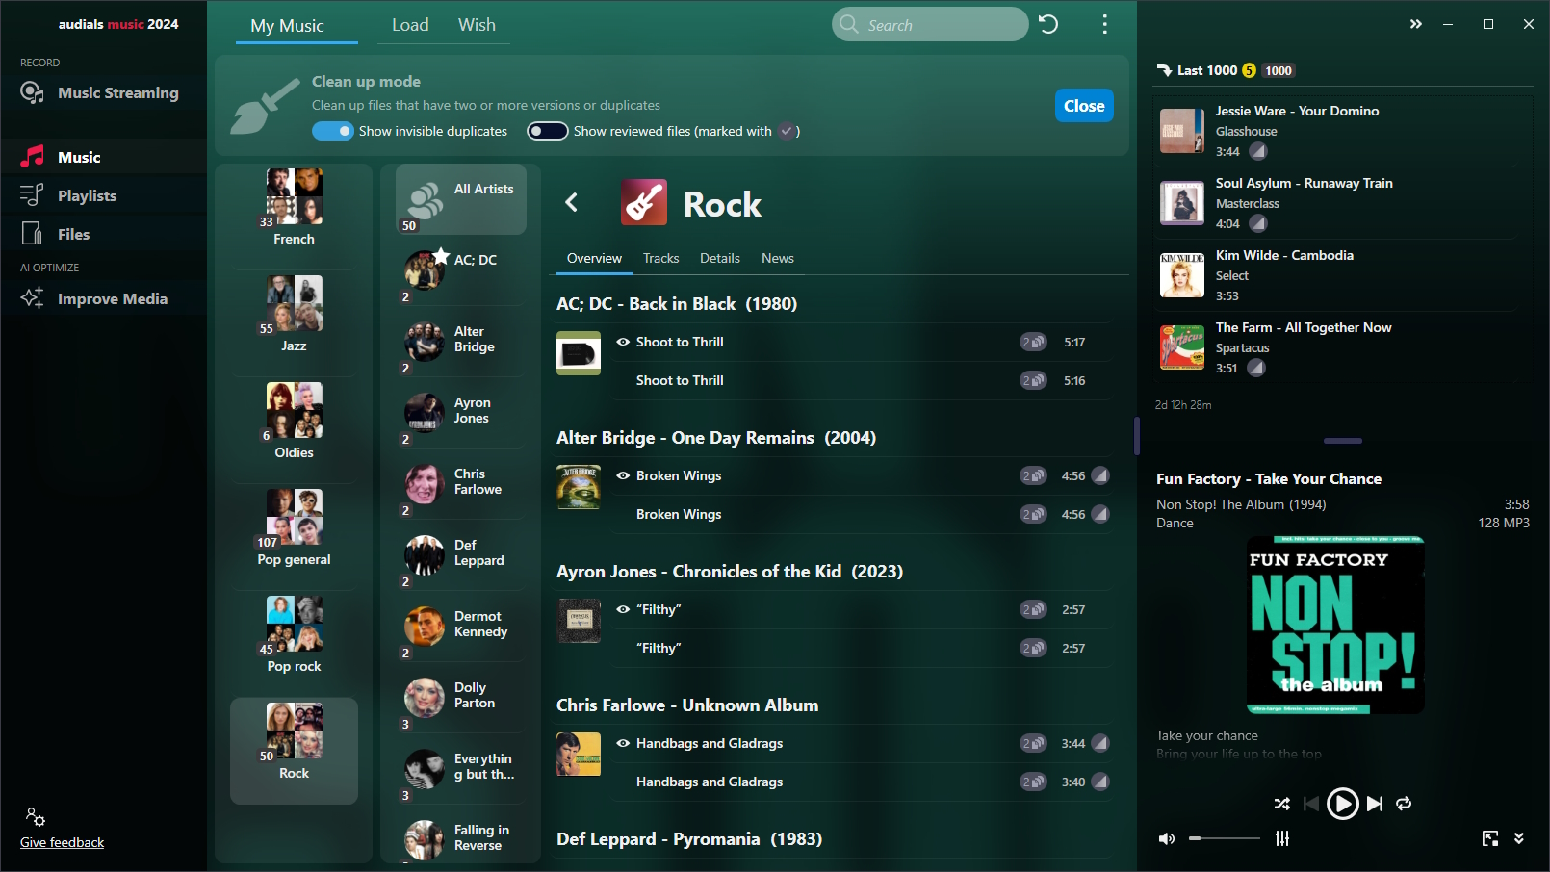Select the French genre tile
Viewport: 1550px width, 872px height.
coord(294,209)
